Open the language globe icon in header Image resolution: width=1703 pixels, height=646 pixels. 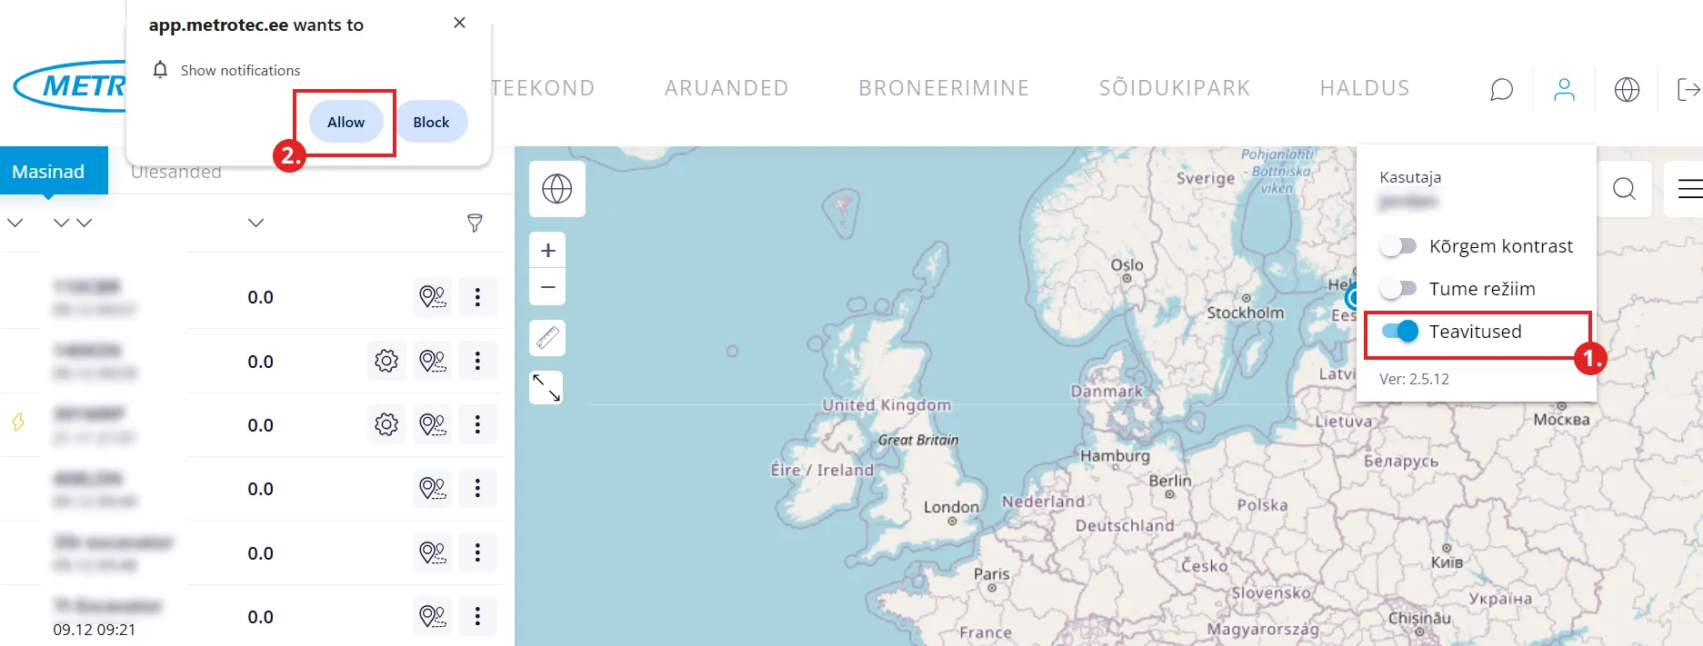coord(1627,89)
